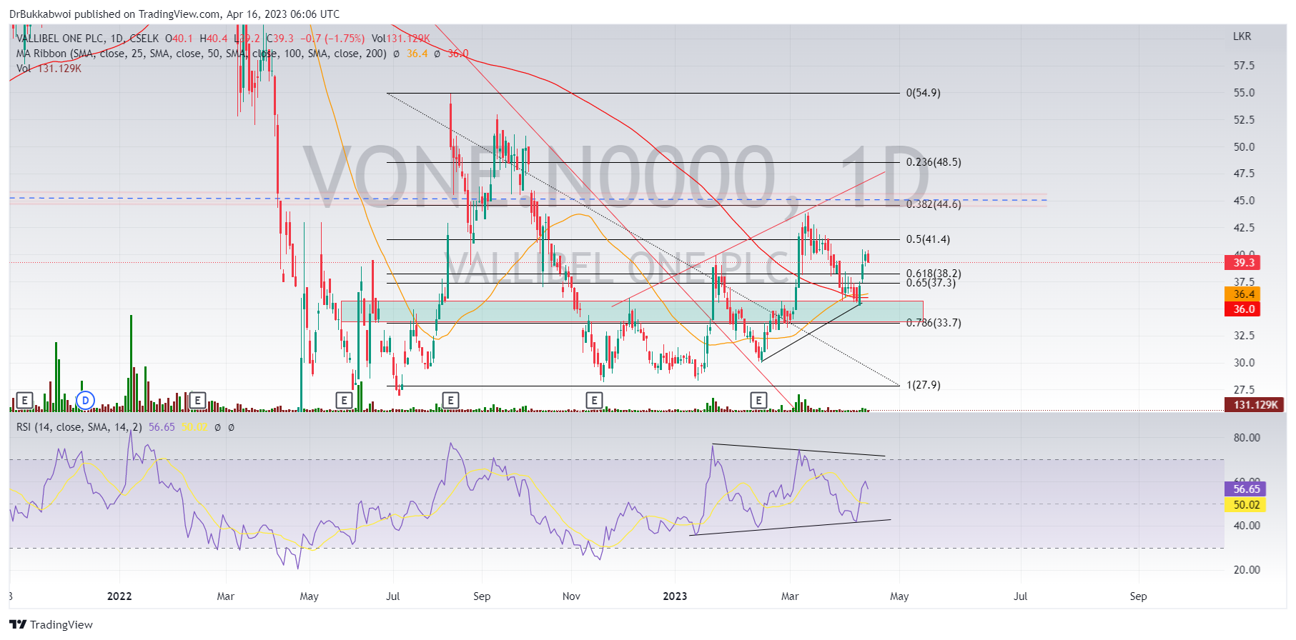Select the RSI (14, close, SMA, 14, 2) legend
Viewport: 1296px width, 640px height.
click(79, 427)
